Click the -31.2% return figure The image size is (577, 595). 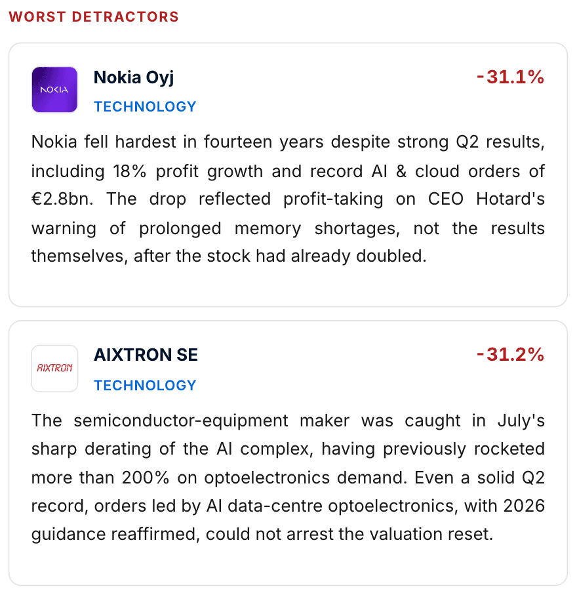(510, 355)
